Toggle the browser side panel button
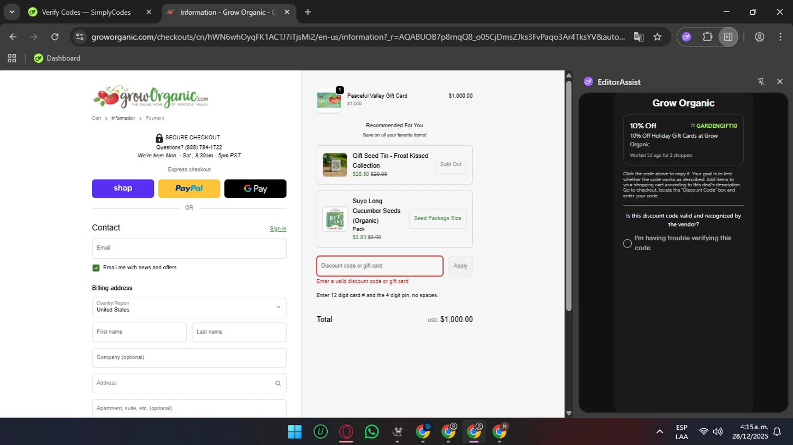This screenshot has width=793, height=445. coord(728,37)
